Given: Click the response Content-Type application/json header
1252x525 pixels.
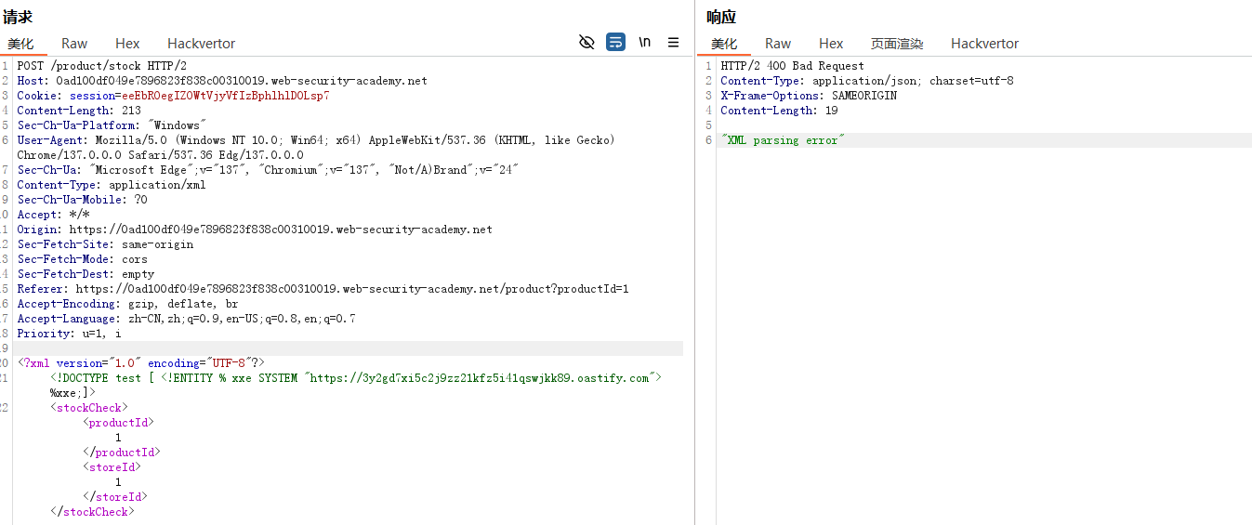Looking at the screenshot, I should pyautogui.click(x=867, y=81).
